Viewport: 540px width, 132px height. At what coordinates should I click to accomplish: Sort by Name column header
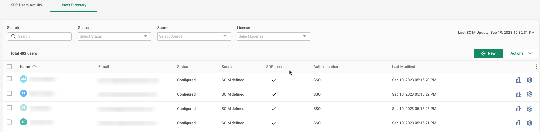coord(25,67)
